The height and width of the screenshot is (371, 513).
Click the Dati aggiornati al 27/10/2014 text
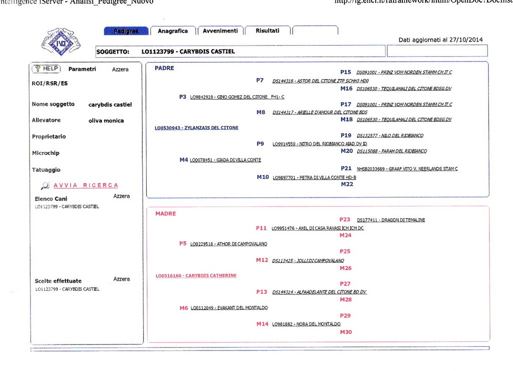coord(440,40)
